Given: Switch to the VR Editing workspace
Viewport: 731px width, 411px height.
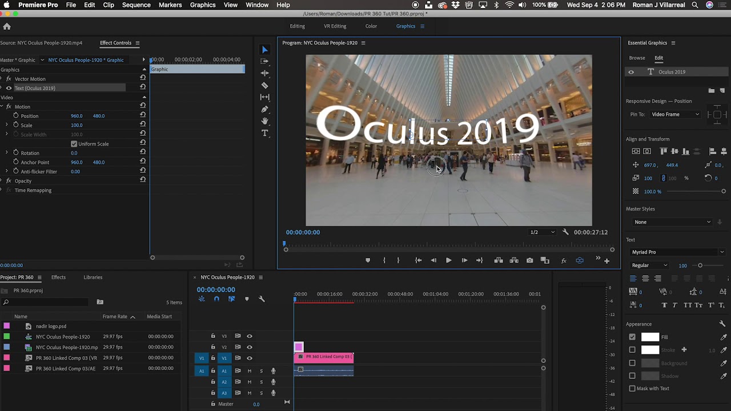Looking at the screenshot, I should coord(335,26).
